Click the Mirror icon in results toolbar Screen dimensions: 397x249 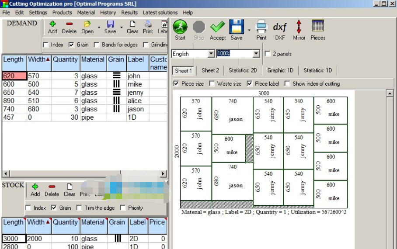(299, 27)
